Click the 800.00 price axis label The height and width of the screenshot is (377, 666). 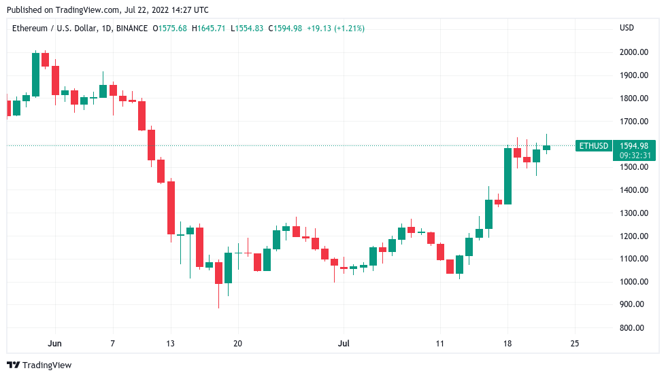[x=633, y=328]
